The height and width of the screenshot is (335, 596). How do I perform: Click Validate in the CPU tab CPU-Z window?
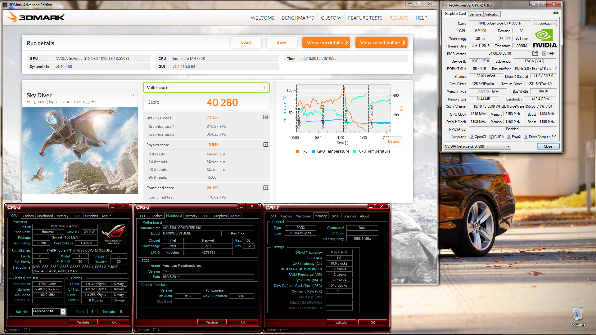83,322
